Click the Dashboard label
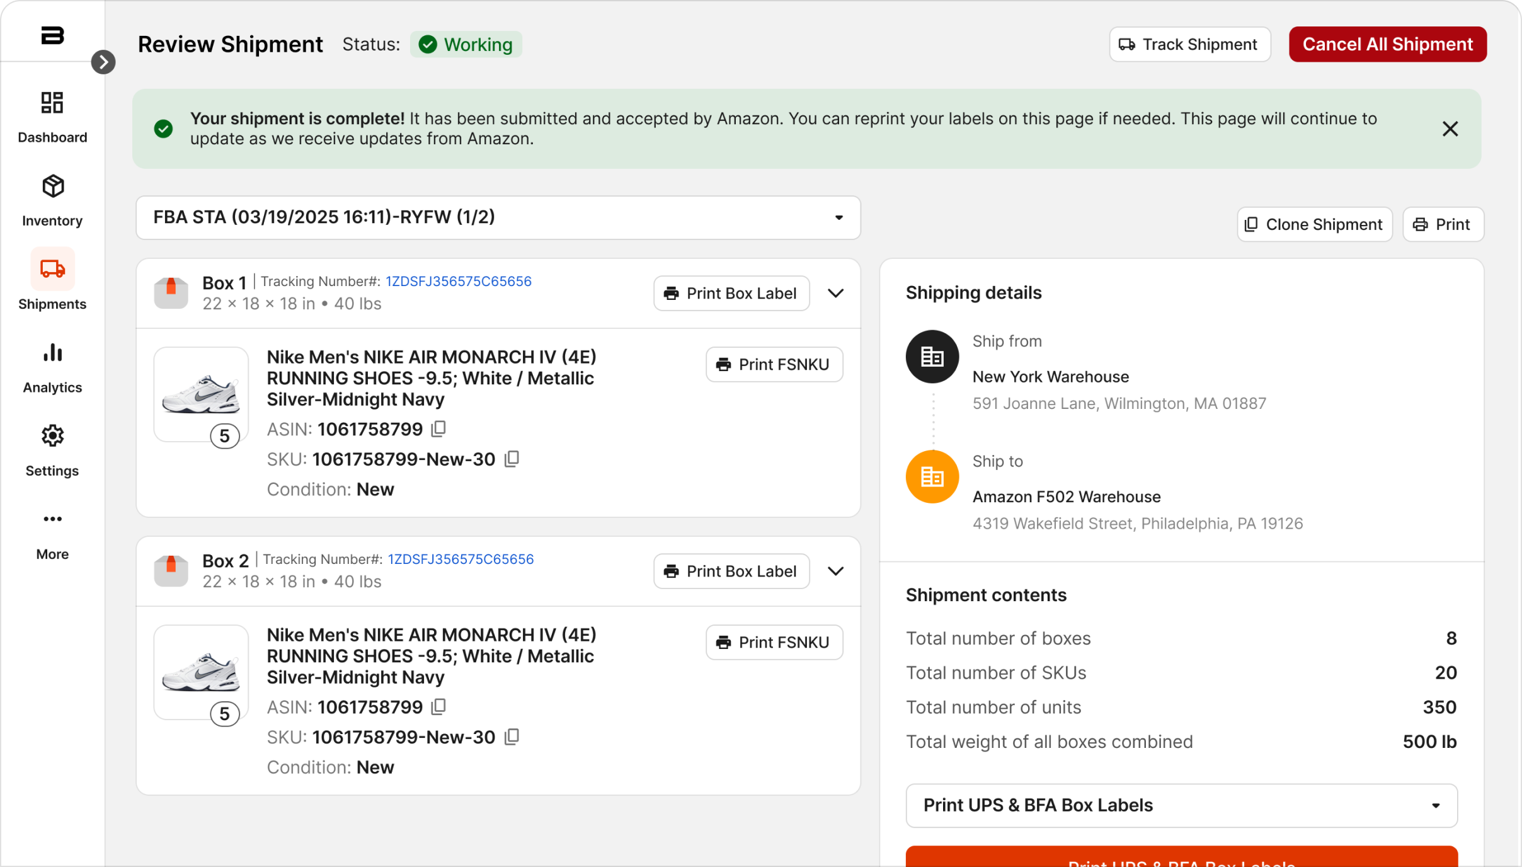 pyautogui.click(x=52, y=137)
